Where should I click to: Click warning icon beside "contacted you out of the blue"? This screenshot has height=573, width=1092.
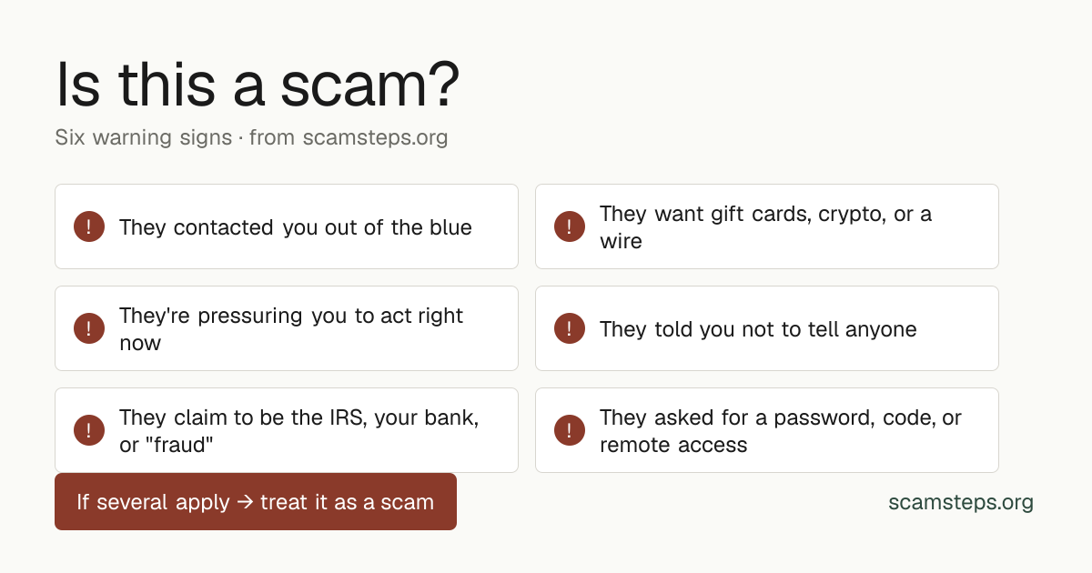click(x=89, y=226)
